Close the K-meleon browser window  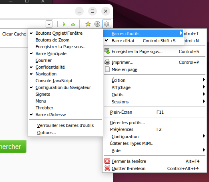point(106,11)
